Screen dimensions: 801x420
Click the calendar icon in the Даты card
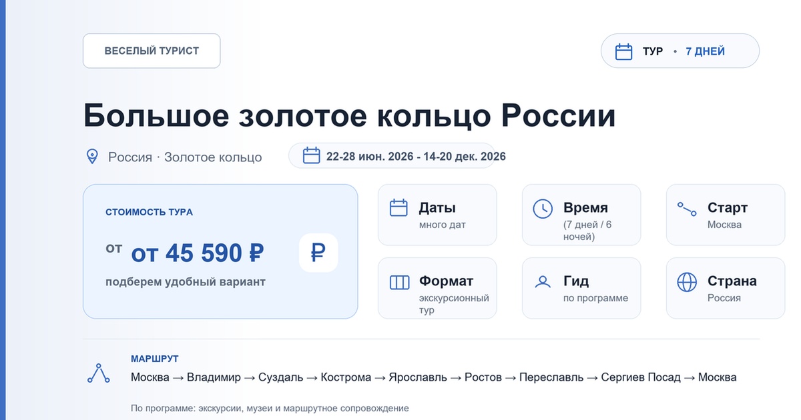(x=398, y=208)
